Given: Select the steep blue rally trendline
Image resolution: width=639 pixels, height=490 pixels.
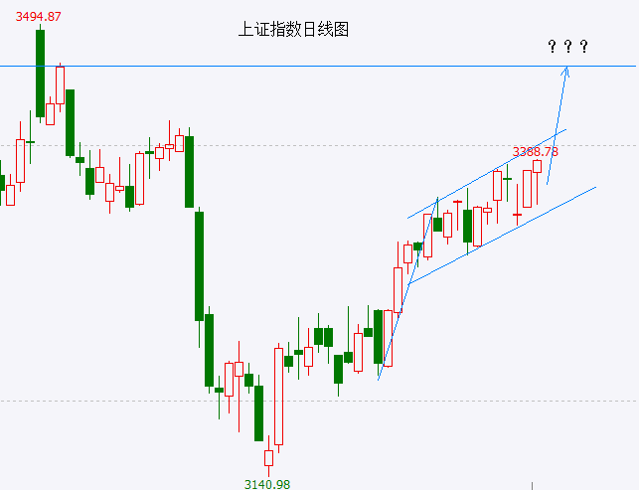Looking at the screenshot, I should pos(407,288).
